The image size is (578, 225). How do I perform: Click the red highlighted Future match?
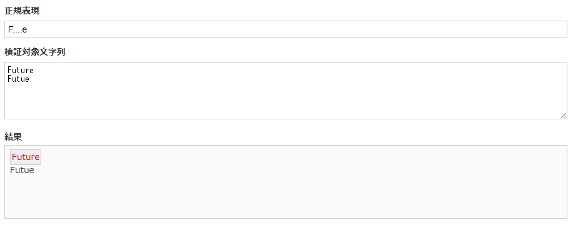coord(26,157)
